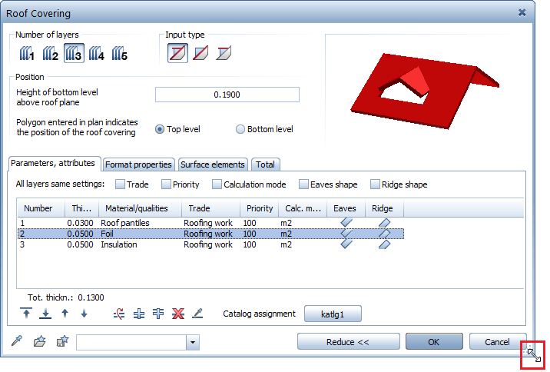Viewport: 550px width, 372px height.
Task: Click the blue cross with underline
Action: point(139,314)
